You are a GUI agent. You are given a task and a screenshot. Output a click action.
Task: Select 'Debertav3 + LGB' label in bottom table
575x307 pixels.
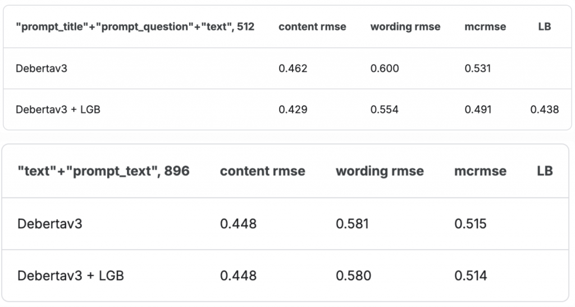(x=71, y=276)
